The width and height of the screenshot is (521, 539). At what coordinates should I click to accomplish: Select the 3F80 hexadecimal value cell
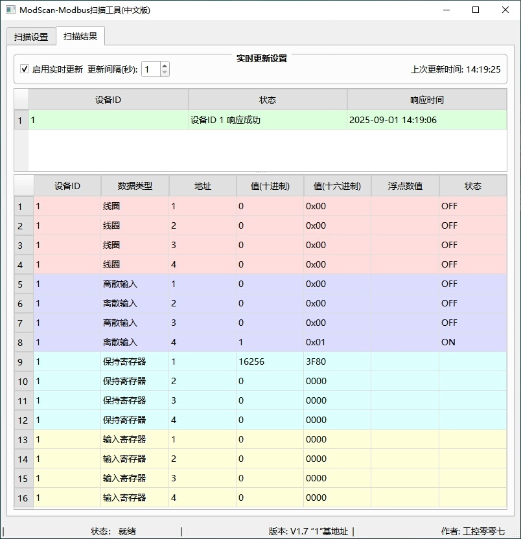click(337, 361)
